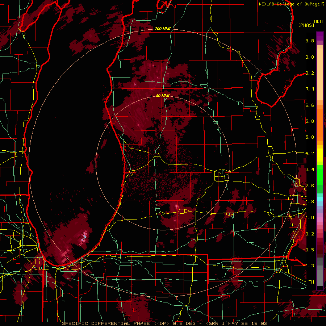This screenshot has height=326, width=326.
Task: Click the 5.8 scale label
Action: [x=310, y=121]
